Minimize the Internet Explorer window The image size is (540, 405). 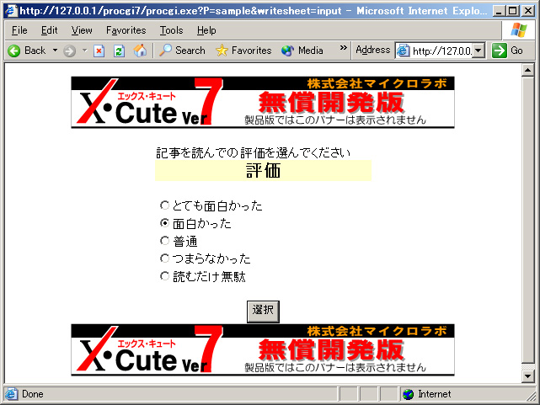[499, 11]
